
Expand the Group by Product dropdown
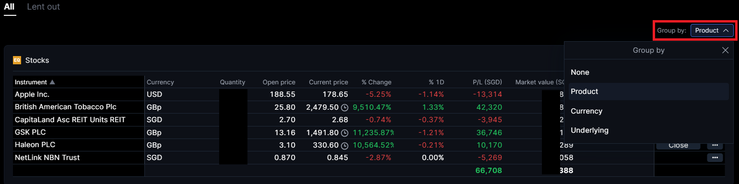(x=712, y=30)
